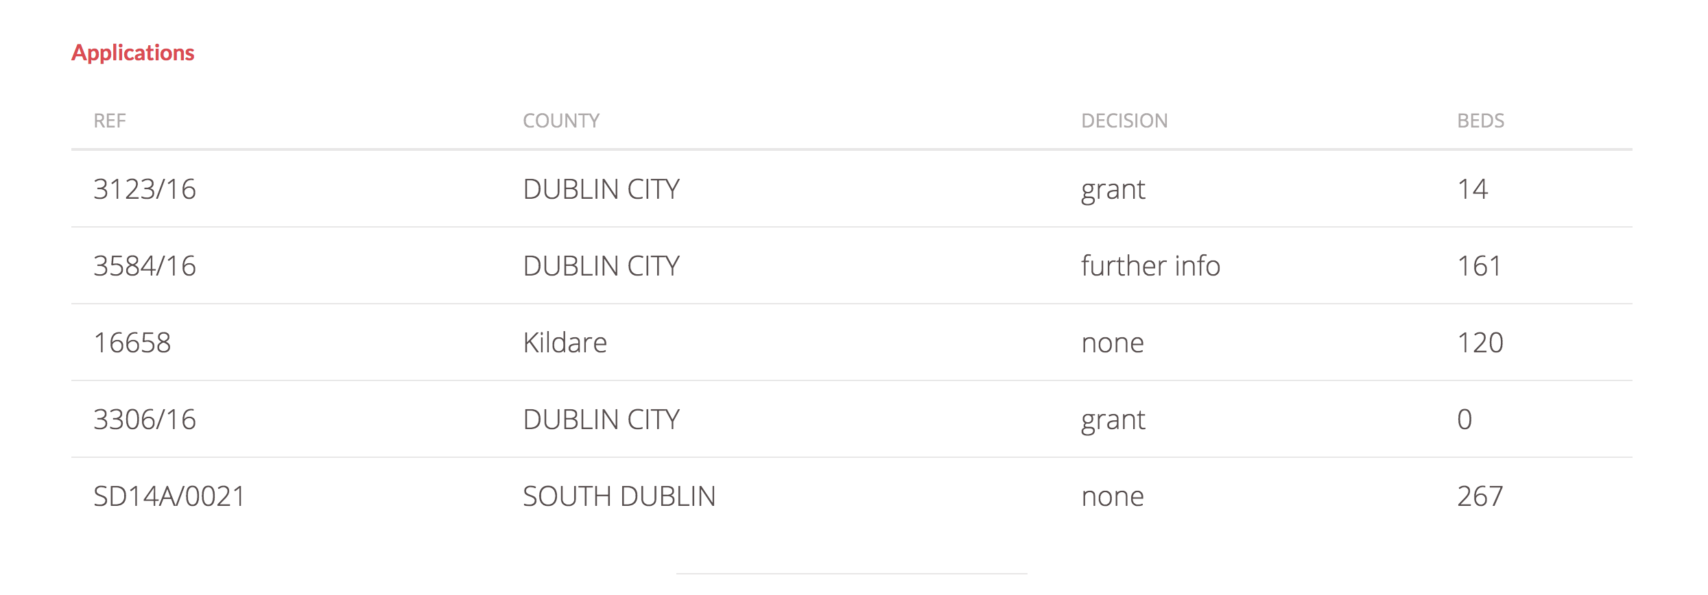Click the 14 beds value
Image resolution: width=1708 pixels, height=595 pixels.
pos(1472,189)
